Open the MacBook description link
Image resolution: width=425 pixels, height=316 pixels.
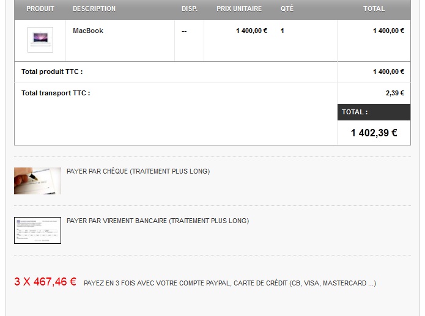(88, 31)
